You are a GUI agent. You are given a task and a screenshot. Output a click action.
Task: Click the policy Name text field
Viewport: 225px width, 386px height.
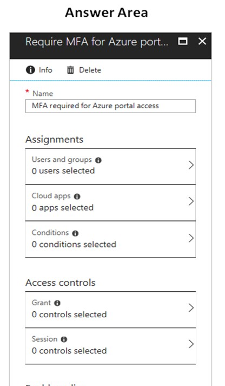coord(110,106)
